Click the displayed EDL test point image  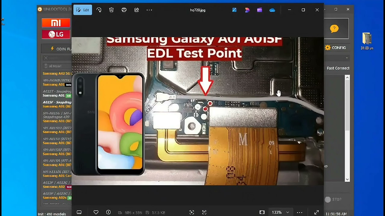tap(198, 111)
